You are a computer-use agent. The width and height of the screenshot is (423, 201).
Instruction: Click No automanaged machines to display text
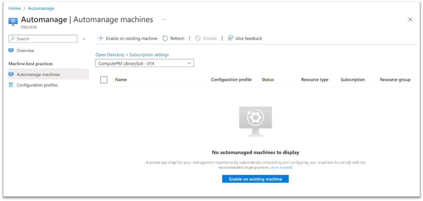pyautogui.click(x=255, y=152)
